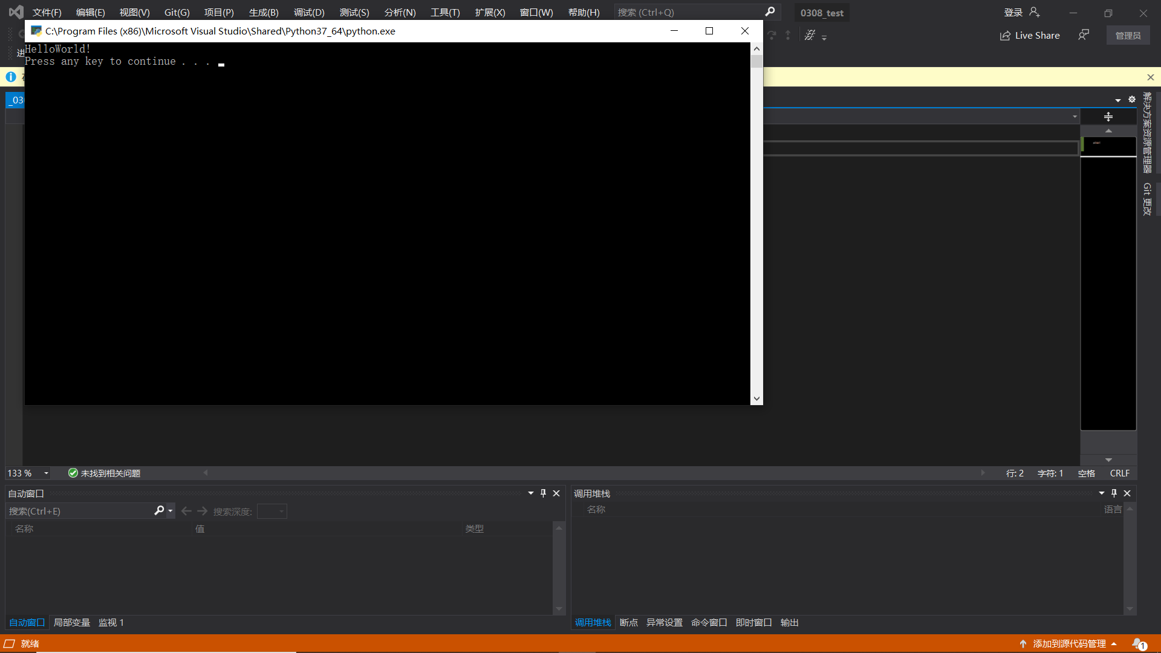
Task: Toggle pin on the Call Stack panel
Action: (x=1114, y=493)
